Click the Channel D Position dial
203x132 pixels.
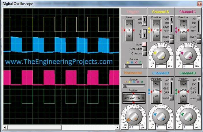(183, 92)
